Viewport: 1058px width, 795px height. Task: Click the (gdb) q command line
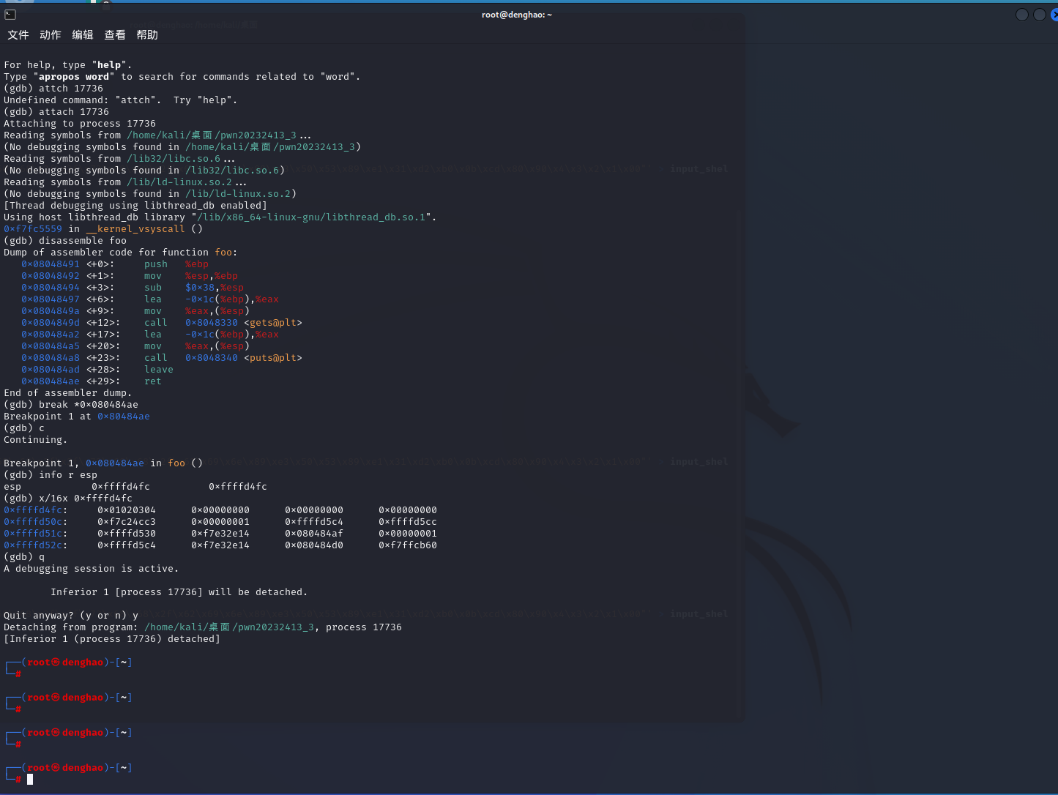pyautogui.click(x=24, y=557)
